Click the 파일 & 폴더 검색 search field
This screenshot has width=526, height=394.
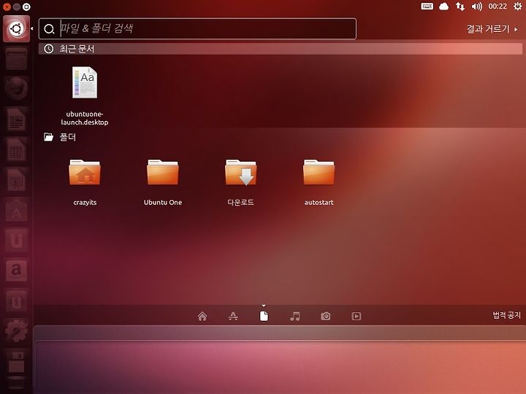coord(197,28)
